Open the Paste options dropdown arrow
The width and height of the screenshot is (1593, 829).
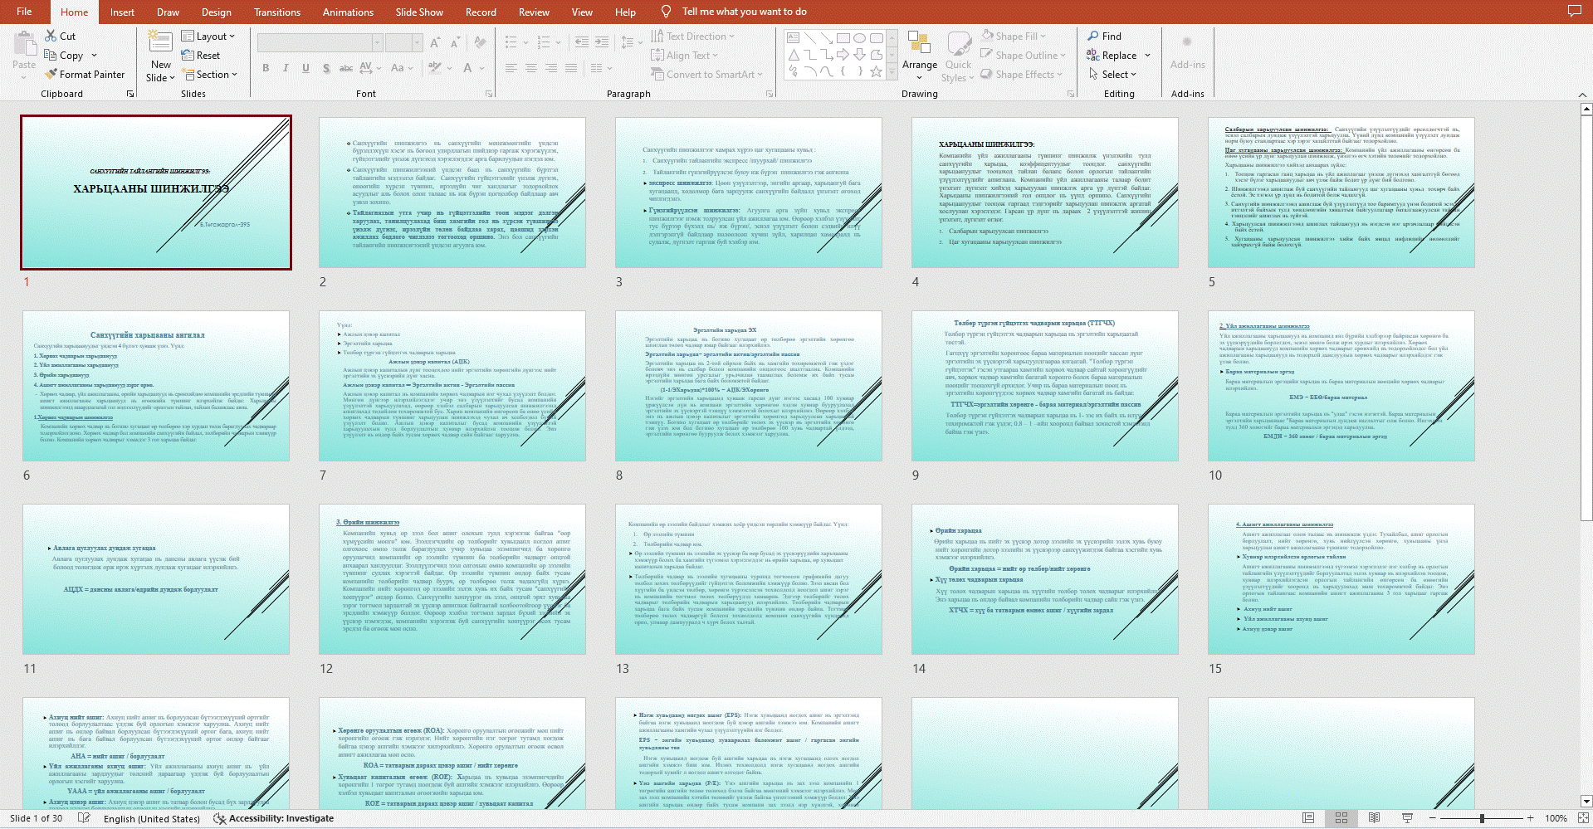[x=24, y=77]
